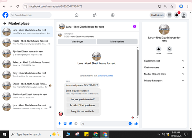192x138 pixels.
Task: Click the GIF icon in composer
Action: 76,123
